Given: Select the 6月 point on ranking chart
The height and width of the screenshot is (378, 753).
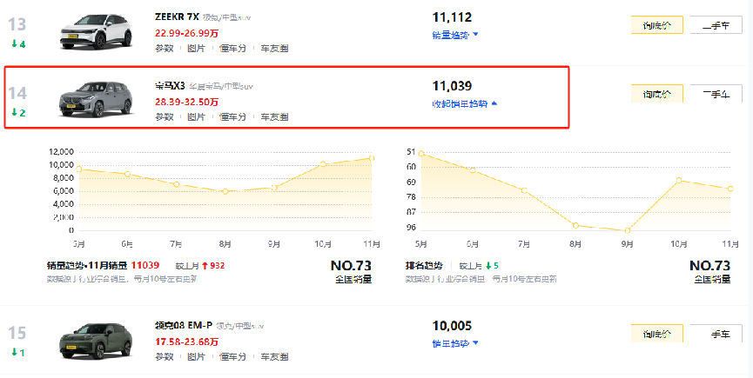Looking at the screenshot, I should (x=473, y=170).
